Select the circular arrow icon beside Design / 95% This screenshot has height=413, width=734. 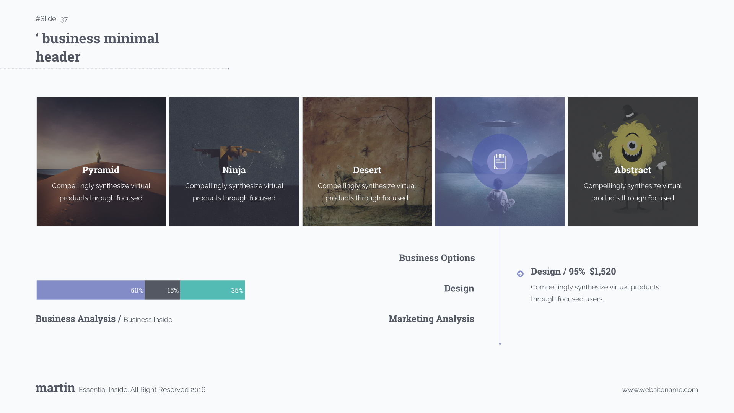click(520, 273)
